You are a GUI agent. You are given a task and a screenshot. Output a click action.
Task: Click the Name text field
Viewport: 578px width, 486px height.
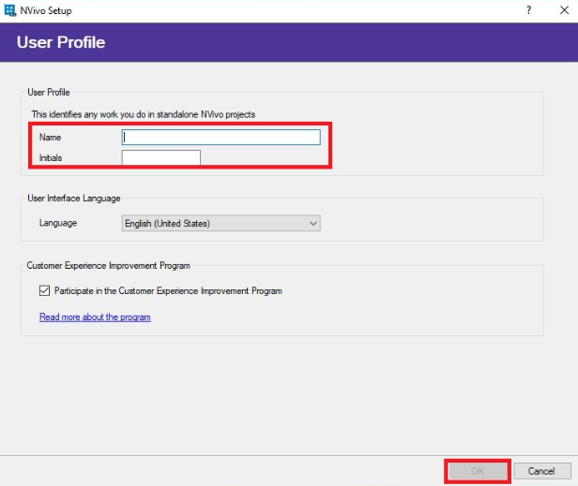point(221,138)
